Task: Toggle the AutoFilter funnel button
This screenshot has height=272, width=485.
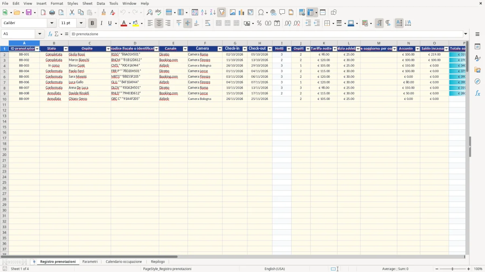Action: [221, 12]
